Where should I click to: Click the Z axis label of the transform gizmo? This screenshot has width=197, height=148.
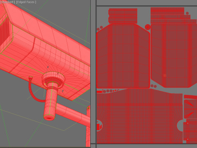pyautogui.click(x=48, y=67)
